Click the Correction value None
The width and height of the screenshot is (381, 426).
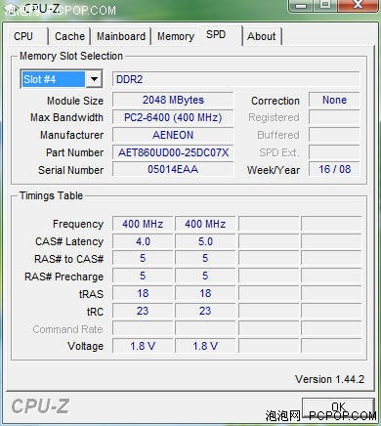coord(334,100)
